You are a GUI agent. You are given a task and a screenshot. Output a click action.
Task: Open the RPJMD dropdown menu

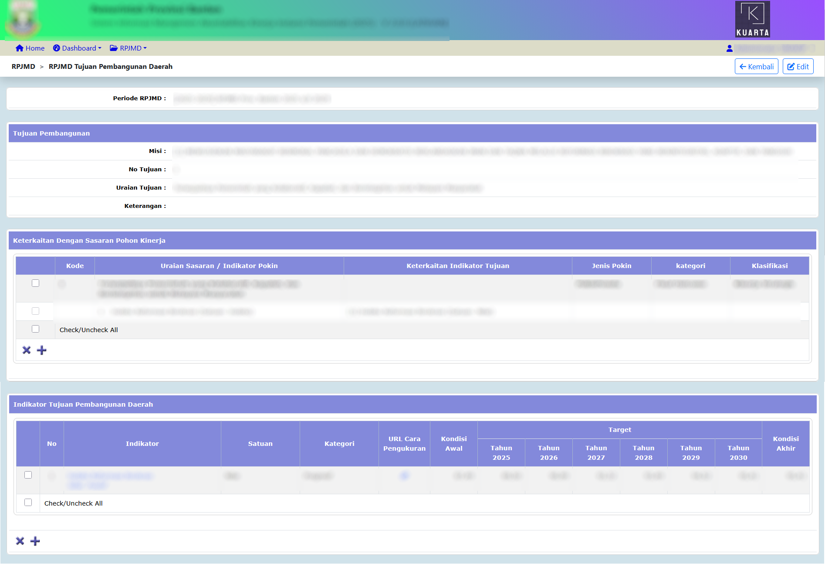(x=128, y=48)
